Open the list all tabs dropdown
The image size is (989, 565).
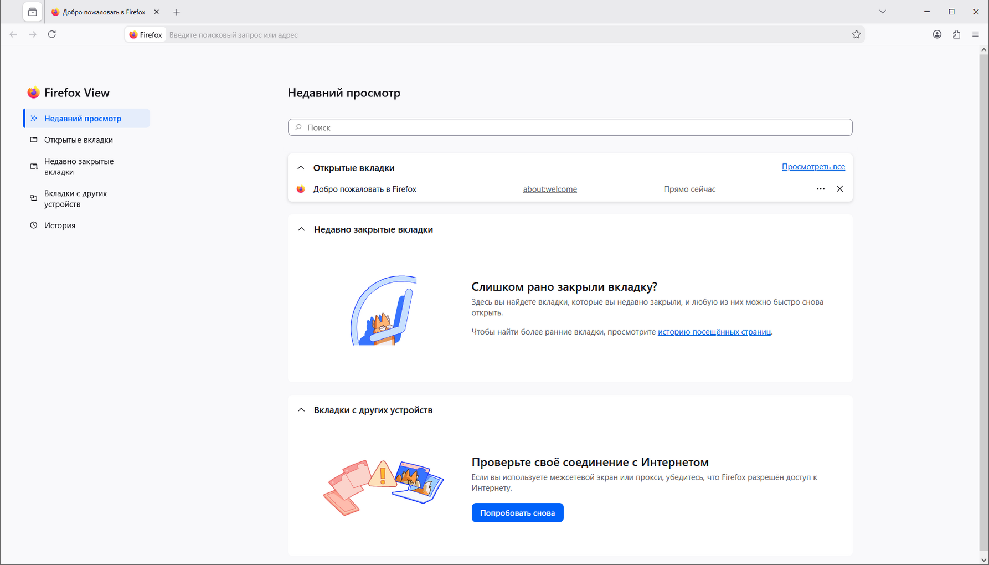click(x=883, y=12)
